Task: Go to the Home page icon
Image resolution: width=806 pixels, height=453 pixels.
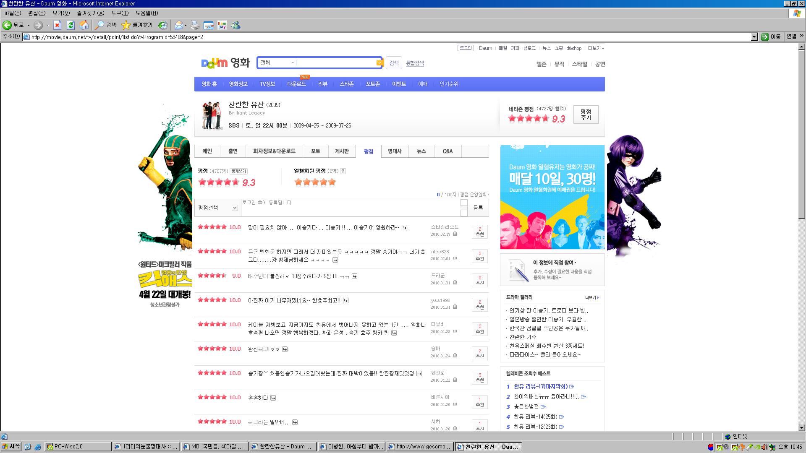Action: (84, 25)
